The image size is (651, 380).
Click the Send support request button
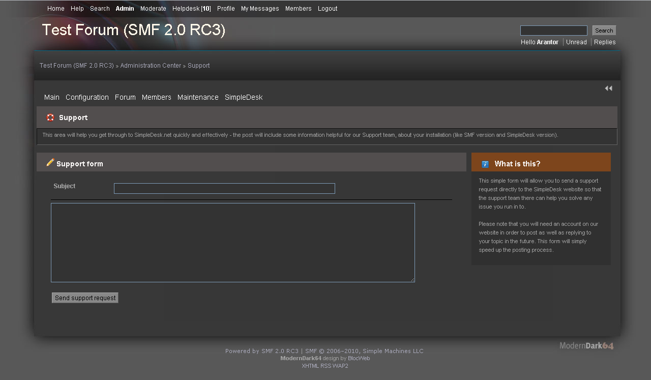(x=85, y=298)
